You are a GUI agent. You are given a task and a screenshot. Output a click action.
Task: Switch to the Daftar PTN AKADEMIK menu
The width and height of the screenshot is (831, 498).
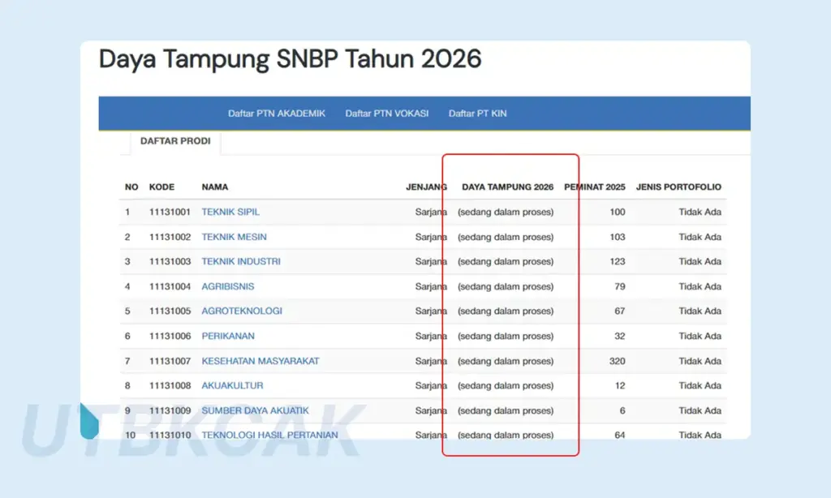pyautogui.click(x=276, y=114)
